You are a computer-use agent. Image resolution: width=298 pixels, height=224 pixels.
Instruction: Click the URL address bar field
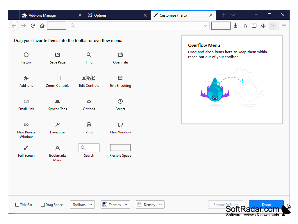[x=139, y=26]
